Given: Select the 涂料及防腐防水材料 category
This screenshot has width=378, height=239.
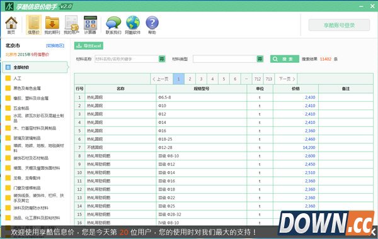Looking at the screenshot, I should pos(31,208).
